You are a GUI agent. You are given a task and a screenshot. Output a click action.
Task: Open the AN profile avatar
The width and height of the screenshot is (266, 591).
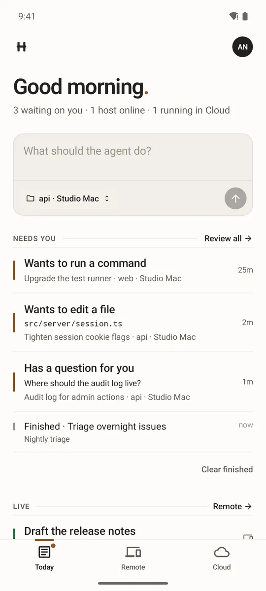pyautogui.click(x=242, y=47)
